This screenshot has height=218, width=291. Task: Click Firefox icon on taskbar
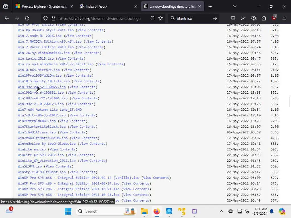click(x=157, y=211)
